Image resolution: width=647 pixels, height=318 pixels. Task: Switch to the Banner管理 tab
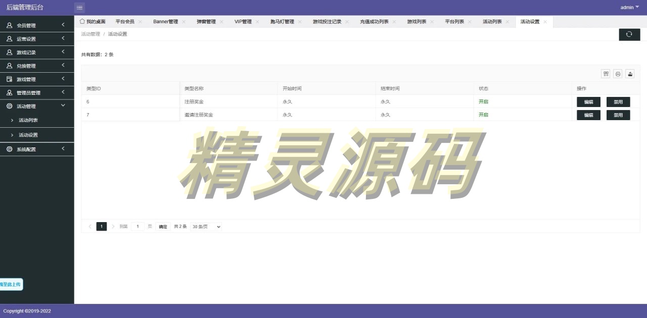pos(166,22)
